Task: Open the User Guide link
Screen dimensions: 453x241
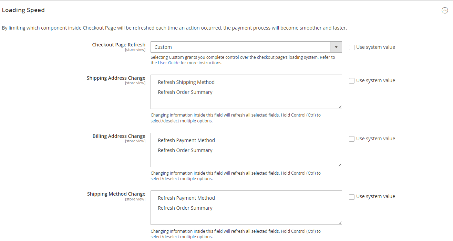Action: [x=168, y=63]
